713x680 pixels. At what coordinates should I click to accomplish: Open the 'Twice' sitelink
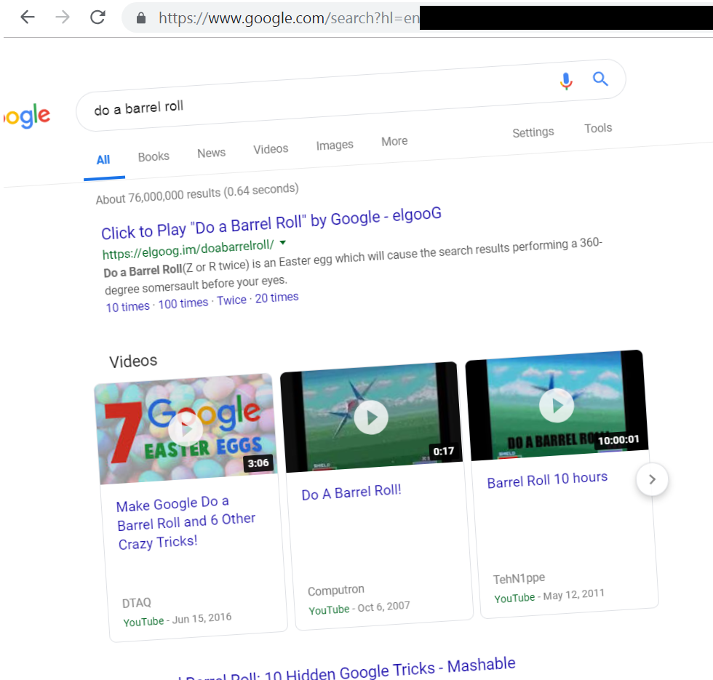click(231, 300)
